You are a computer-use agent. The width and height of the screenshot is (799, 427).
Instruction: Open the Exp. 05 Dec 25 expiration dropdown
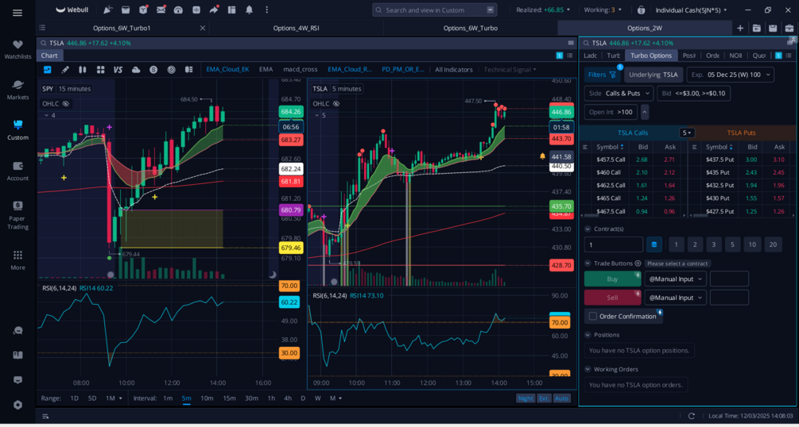(x=730, y=75)
